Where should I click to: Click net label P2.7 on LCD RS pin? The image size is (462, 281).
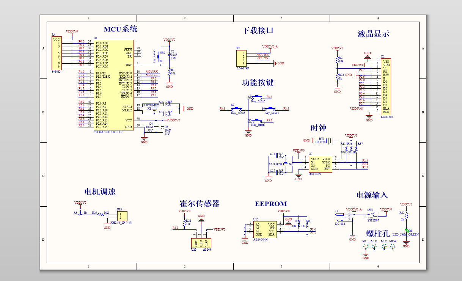tap(362, 70)
